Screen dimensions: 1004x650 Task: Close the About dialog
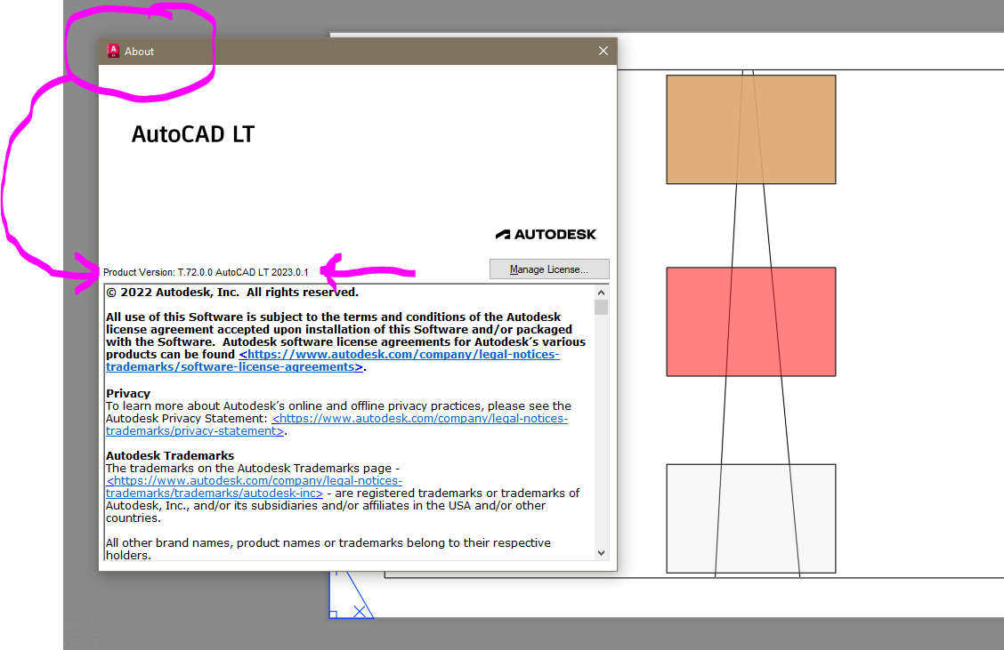(603, 51)
